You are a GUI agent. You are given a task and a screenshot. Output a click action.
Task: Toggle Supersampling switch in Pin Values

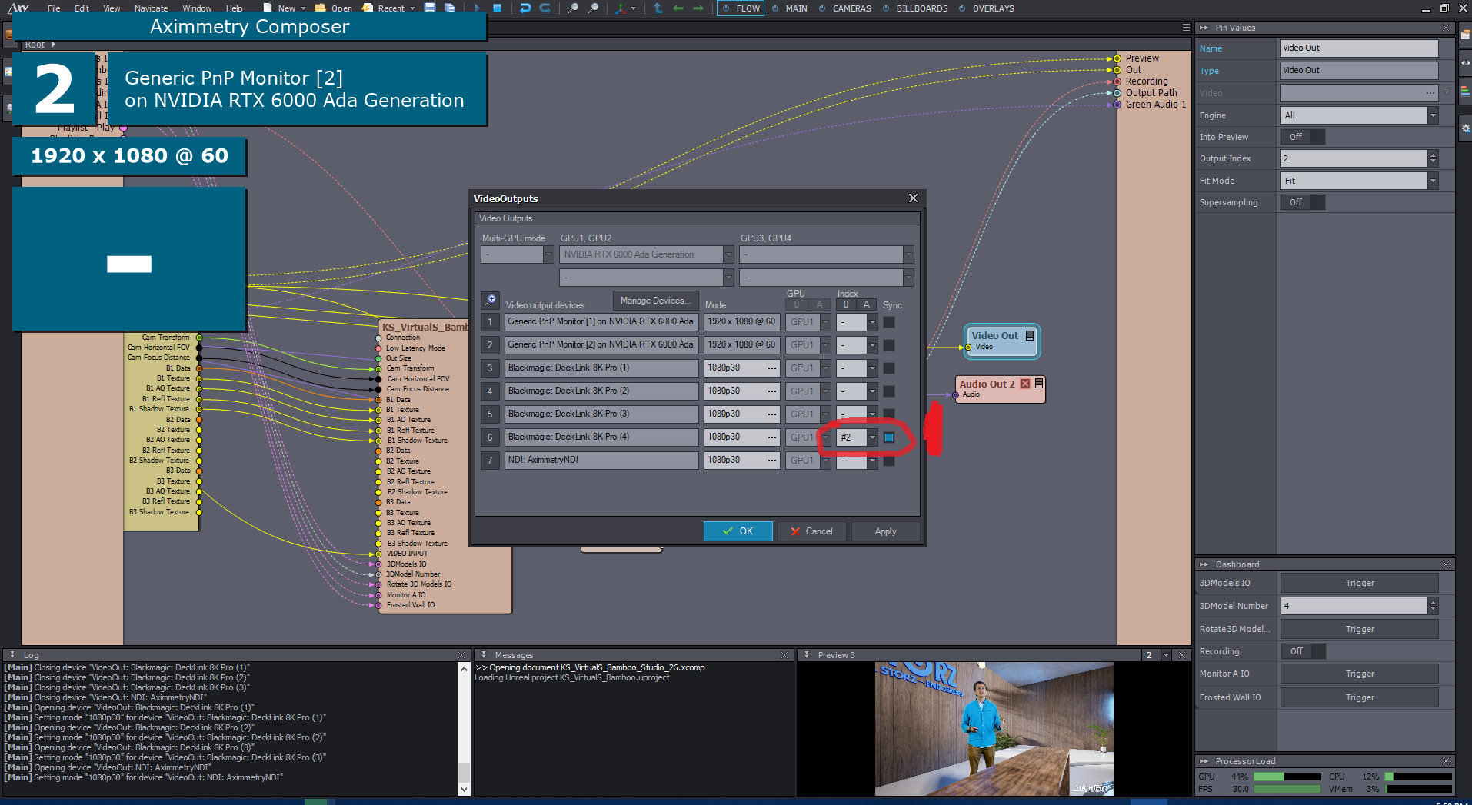(x=1303, y=202)
